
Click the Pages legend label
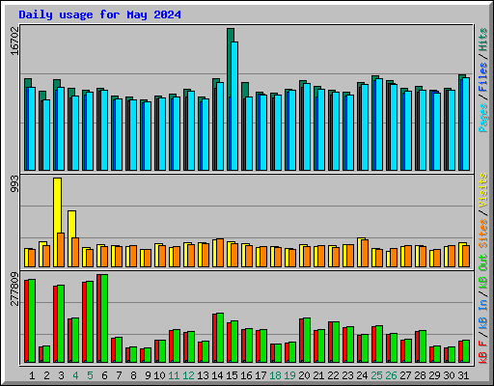click(x=483, y=118)
